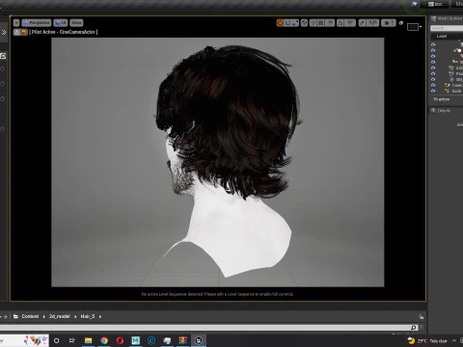Screen dimensions: 463x347
Task: Toggle world/local coordinate system icon
Action: click(x=304, y=23)
